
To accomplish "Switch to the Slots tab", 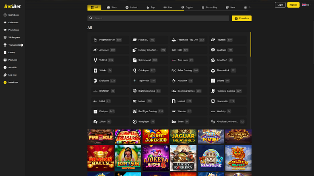I will click(112, 7).
